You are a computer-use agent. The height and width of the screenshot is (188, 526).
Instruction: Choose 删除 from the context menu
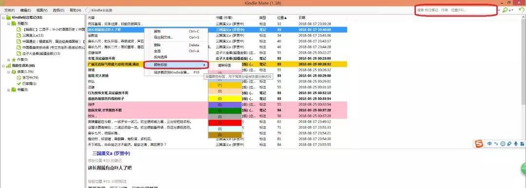(x=176, y=45)
